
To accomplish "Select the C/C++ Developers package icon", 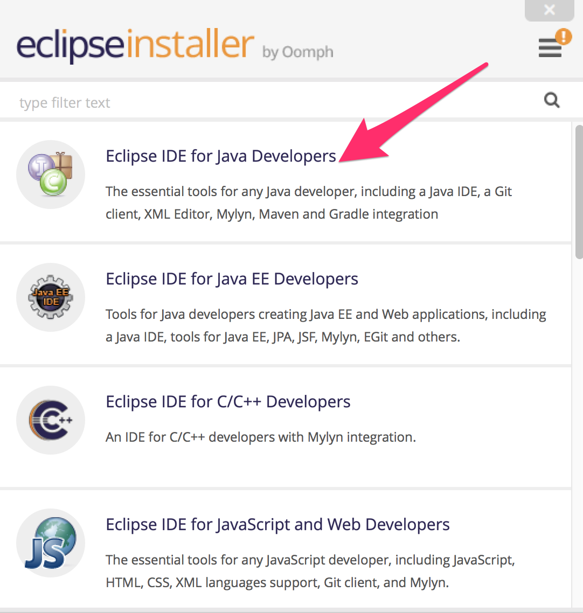I will click(x=50, y=420).
